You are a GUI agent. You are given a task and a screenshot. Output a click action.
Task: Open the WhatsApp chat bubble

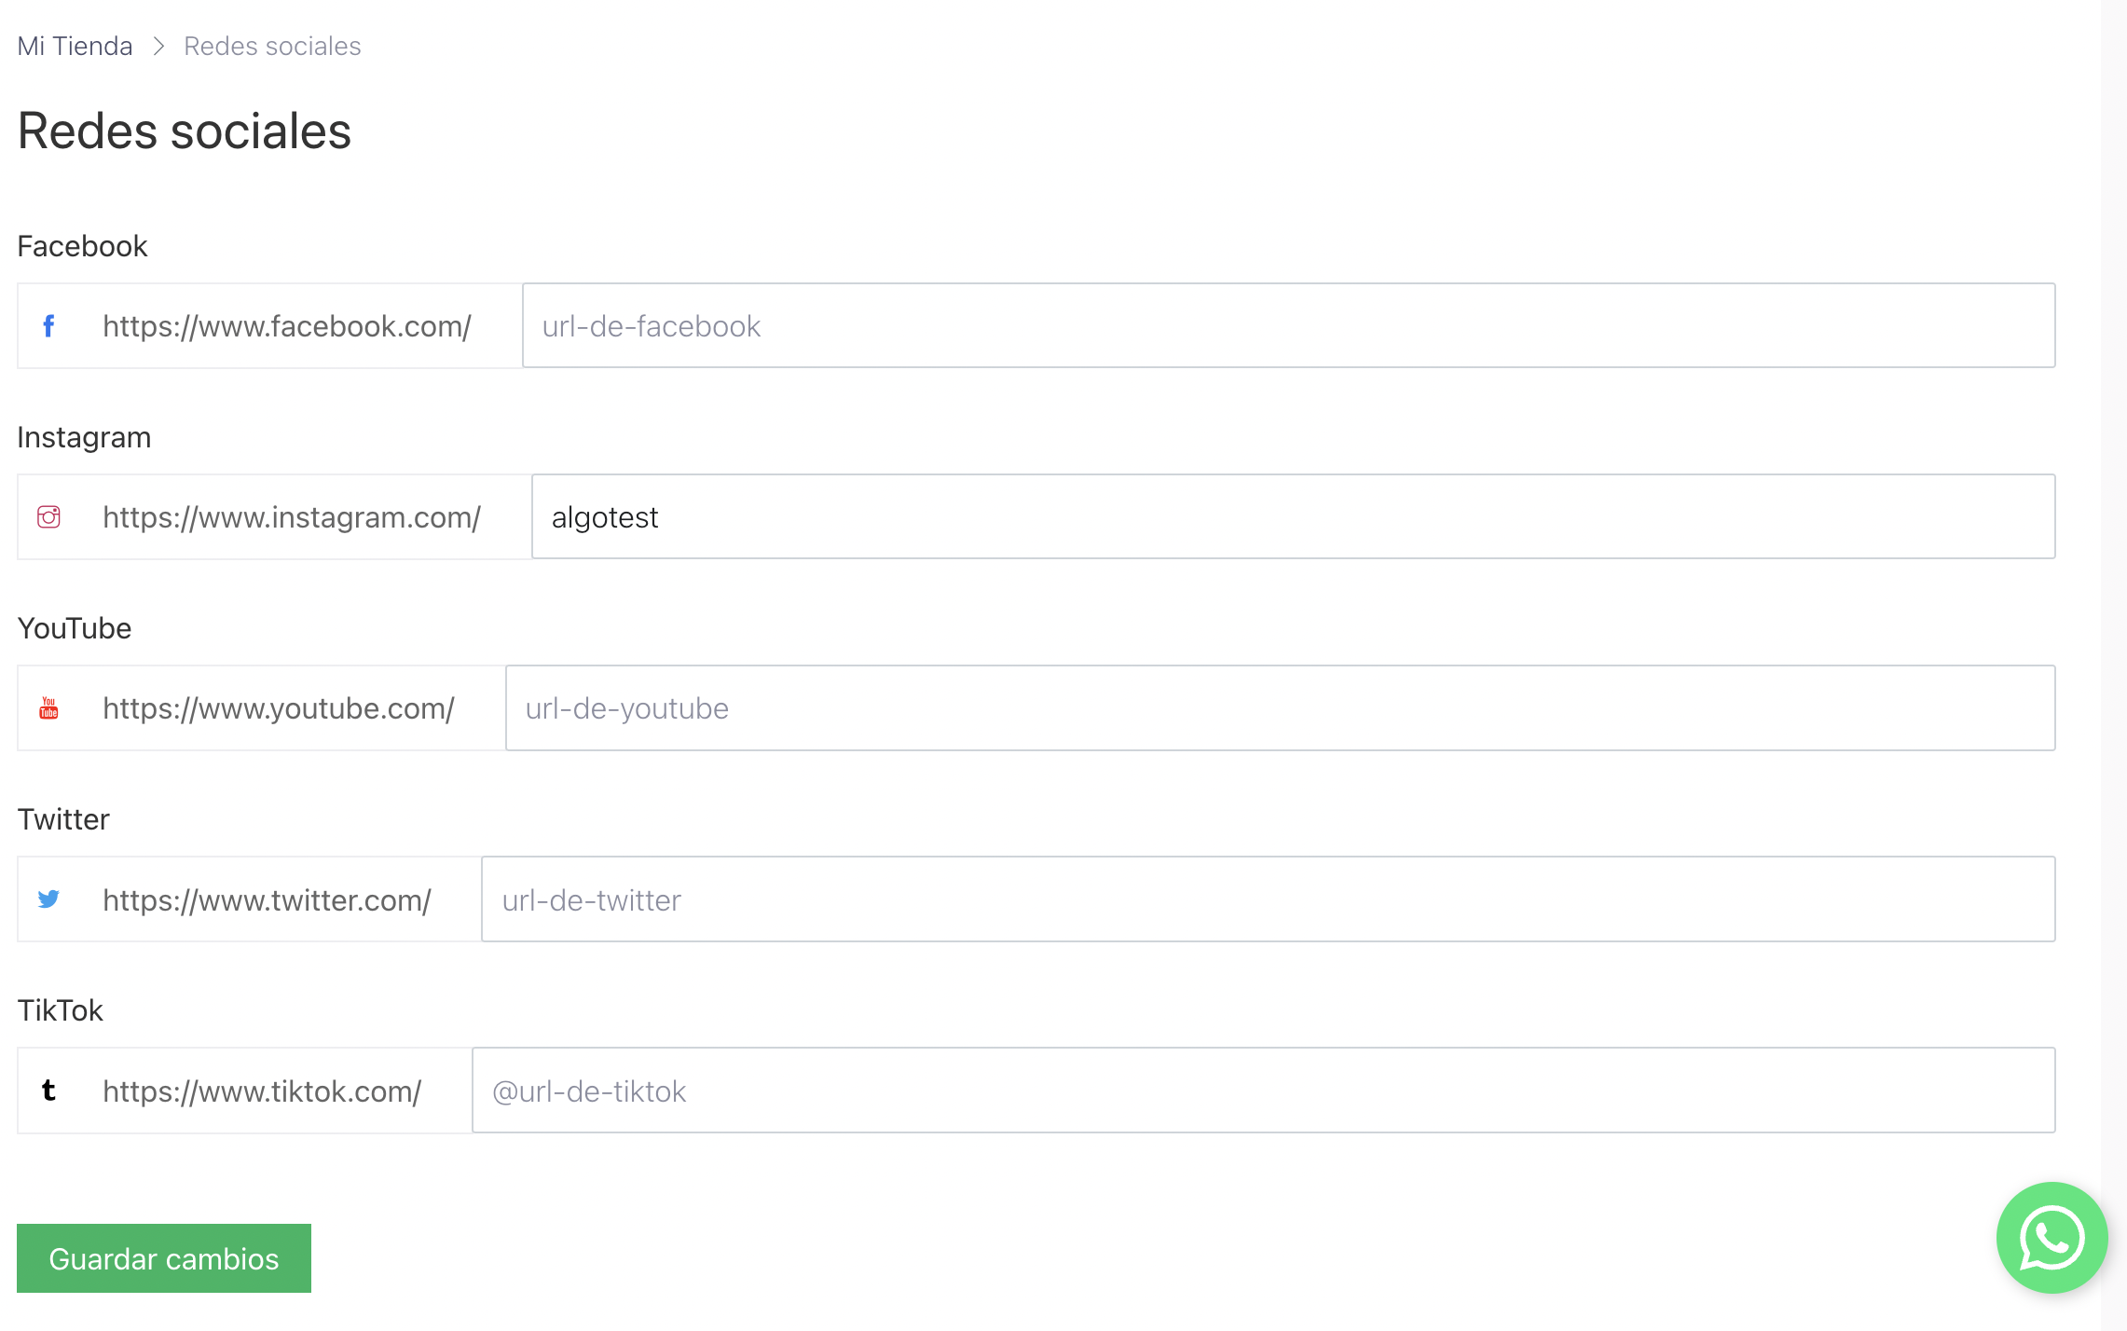pos(2052,1238)
